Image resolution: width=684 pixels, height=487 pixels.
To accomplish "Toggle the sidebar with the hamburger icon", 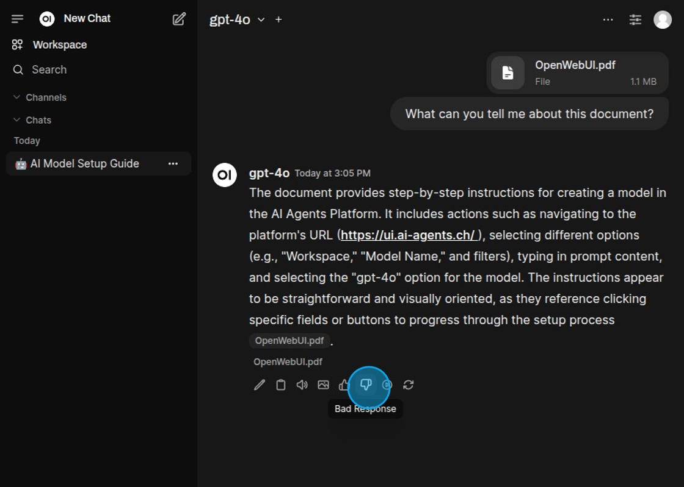I will [x=18, y=19].
